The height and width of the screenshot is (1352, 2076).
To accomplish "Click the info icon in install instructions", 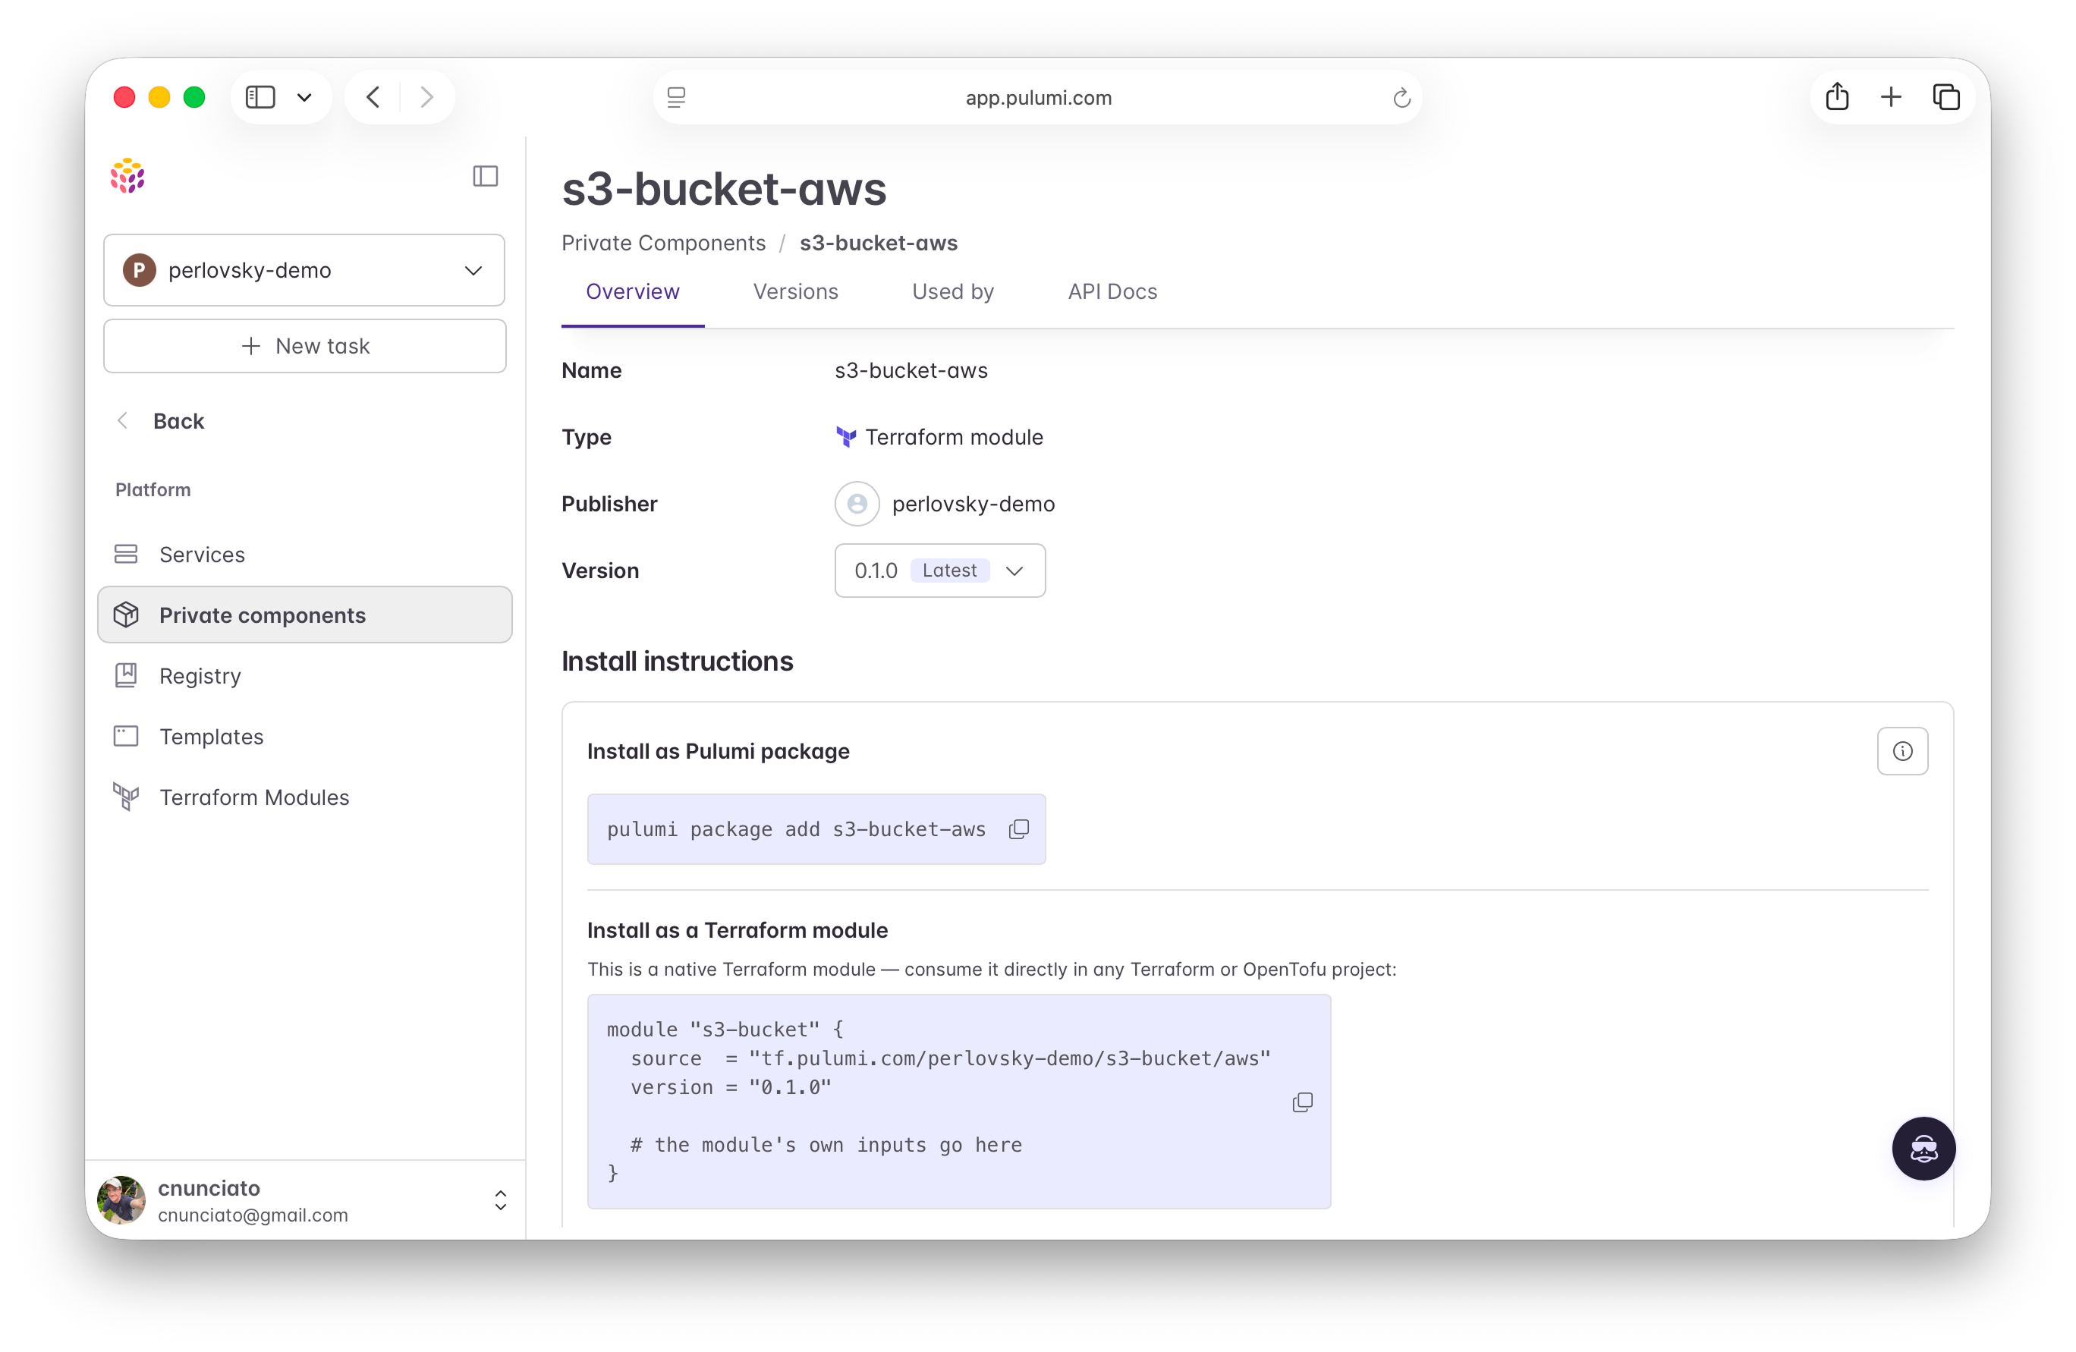I will 1901,750.
